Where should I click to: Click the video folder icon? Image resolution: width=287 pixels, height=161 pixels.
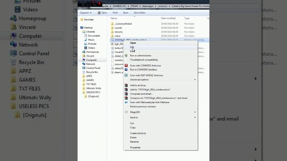[113, 36]
